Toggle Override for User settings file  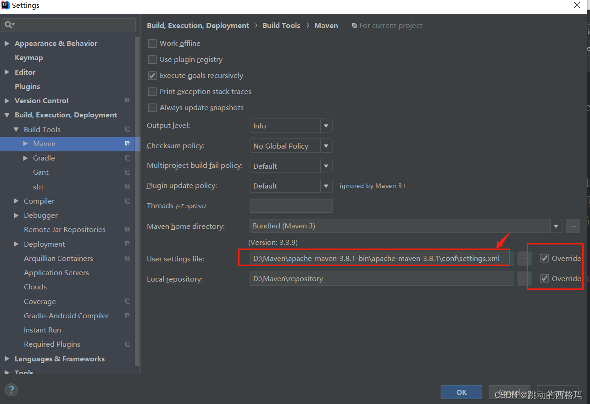pos(545,258)
